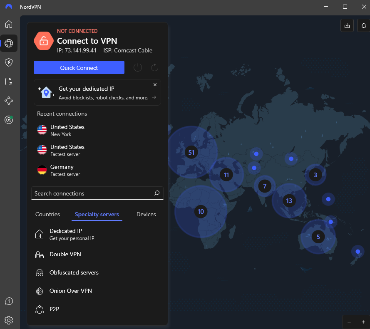Select the VPN globe icon in sidebar
The image size is (370, 329).
point(9,43)
